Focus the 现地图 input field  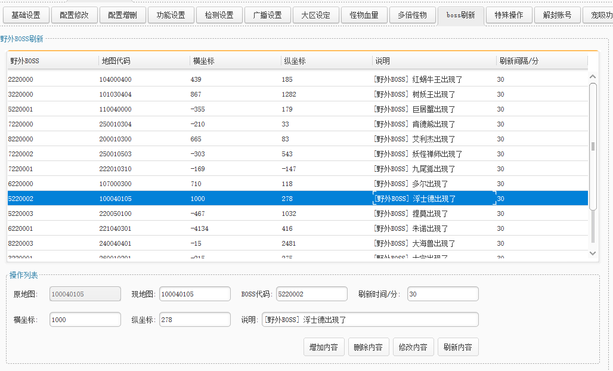(x=194, y=294)
